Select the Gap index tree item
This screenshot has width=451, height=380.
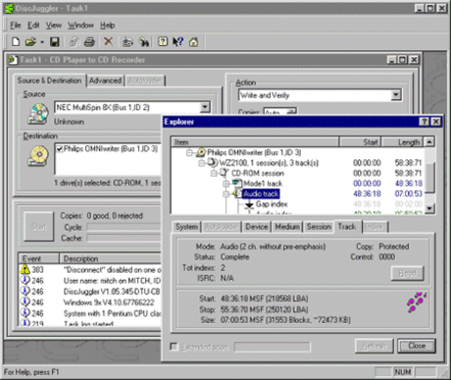pos(272,204)
